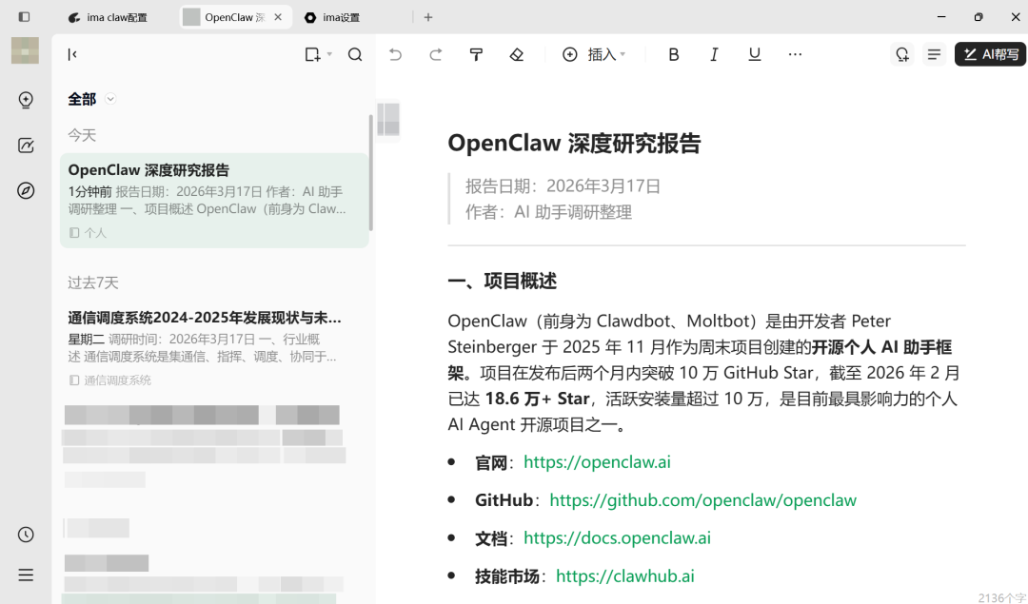The image size is (1028, 604).
Task: Open the https://openclaw.ai link
Action: pyautogui.click(x=597, y=462)
